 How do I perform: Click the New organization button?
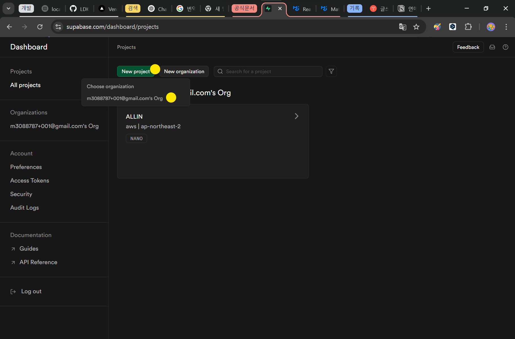pos(184,71)
